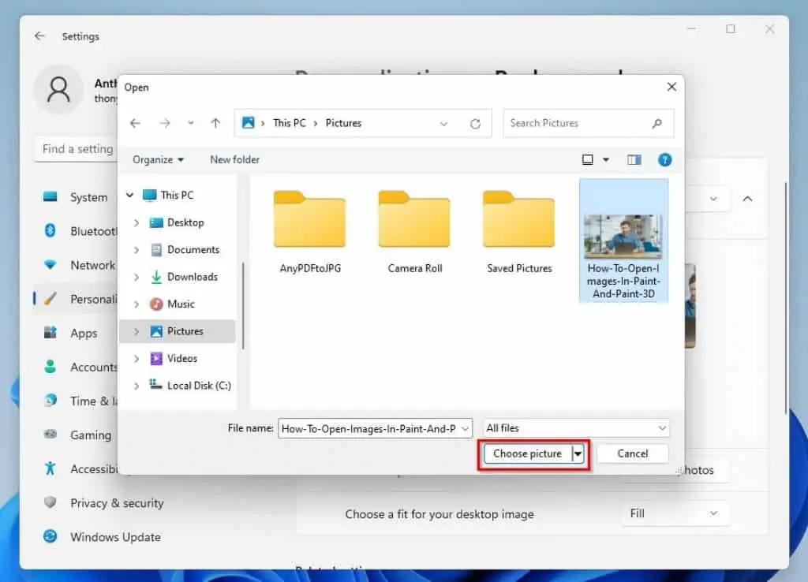Image resolution: width=808 pixels, height=582 pixels.
Task: Expand the This PC tree node
Action: pos(129,195)
